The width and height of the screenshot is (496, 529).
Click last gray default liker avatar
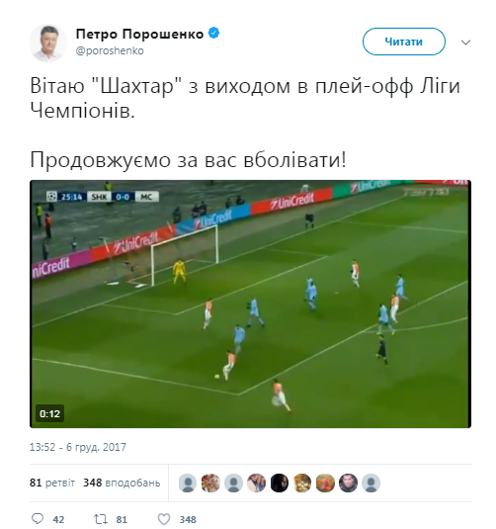click(x=371, y=483)
